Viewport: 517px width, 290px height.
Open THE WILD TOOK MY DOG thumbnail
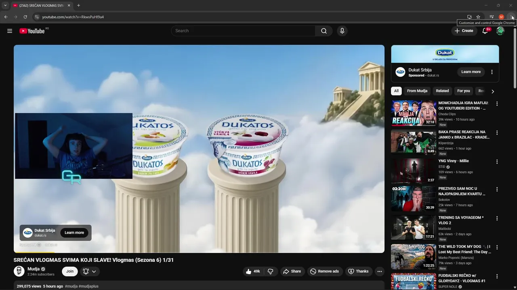tap(413, 257)
